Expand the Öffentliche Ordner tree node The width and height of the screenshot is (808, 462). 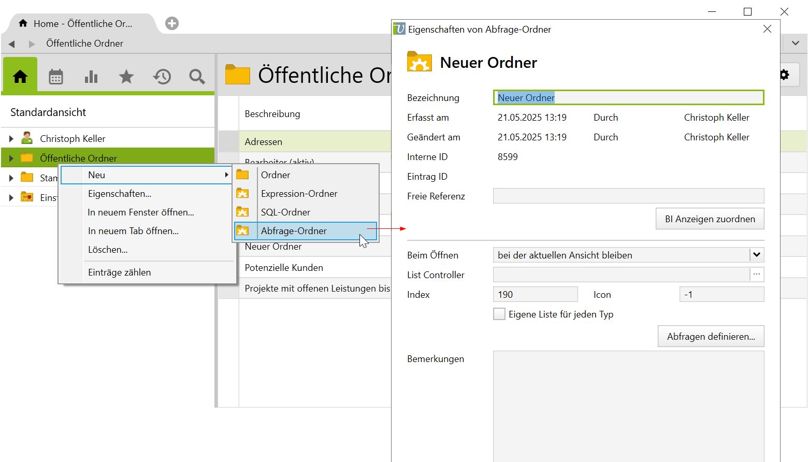pyautogui.click(x=11, y=158)
